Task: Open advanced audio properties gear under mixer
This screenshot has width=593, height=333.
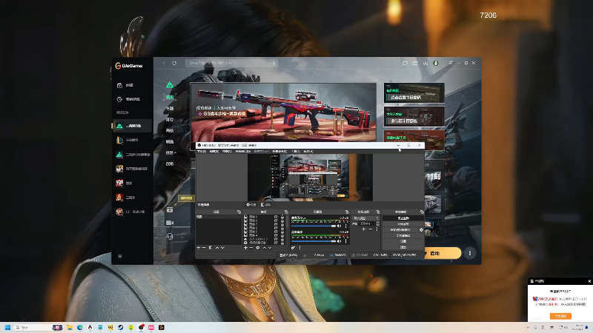Action: point(293,248)
